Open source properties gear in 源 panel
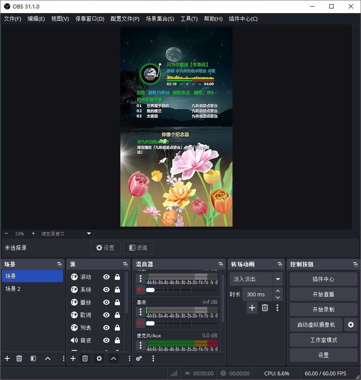The image size is (361, 380). tap(99, 358)
